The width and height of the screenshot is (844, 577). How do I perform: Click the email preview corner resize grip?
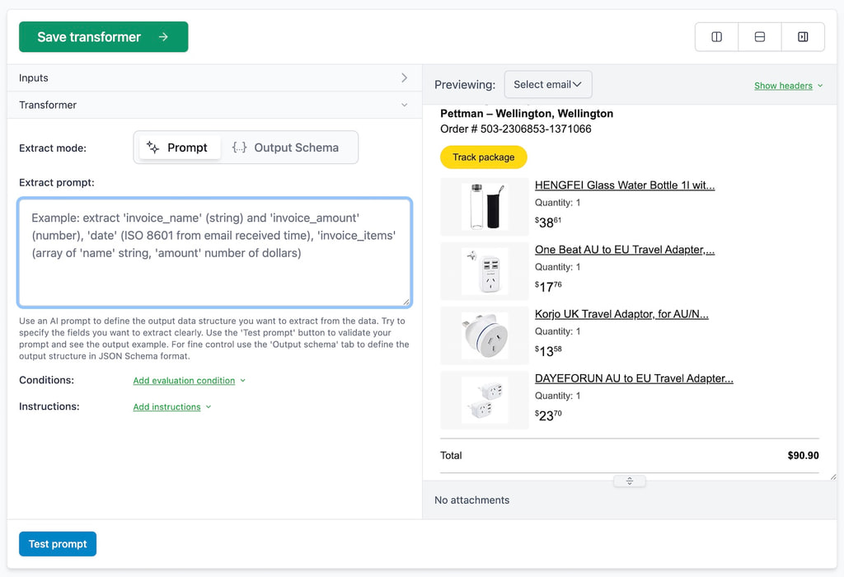[832, 476]
